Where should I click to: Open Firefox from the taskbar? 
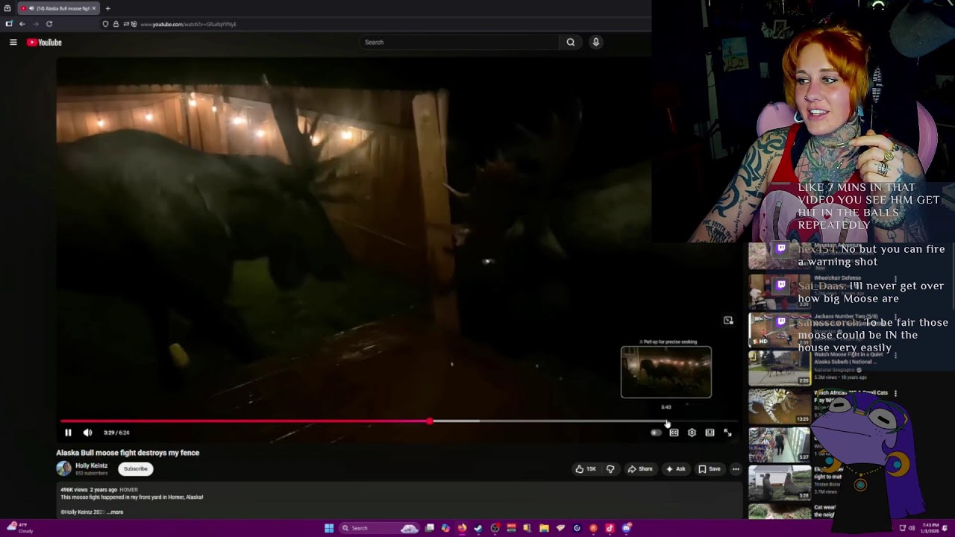pyautogui.click(x=462, y=528)
